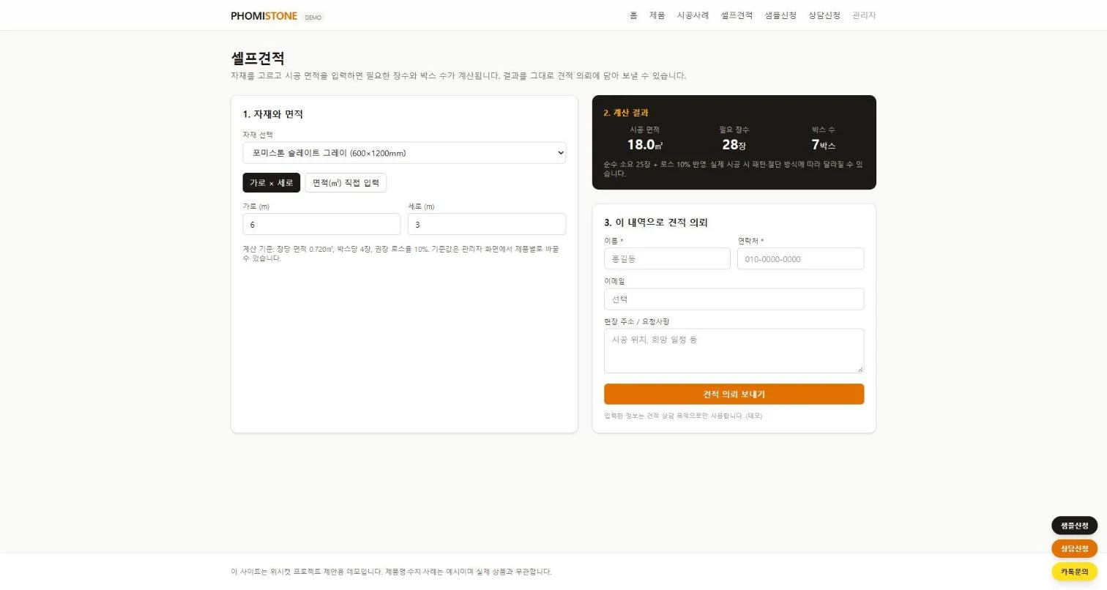Image resolution: width=1107 pixels, height=590 pixels.
Task: Click the 순수 소요 25장 note
Action: tap(733, 169)
